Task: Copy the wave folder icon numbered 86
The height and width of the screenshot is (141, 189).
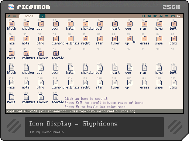Action: point(159,39)
